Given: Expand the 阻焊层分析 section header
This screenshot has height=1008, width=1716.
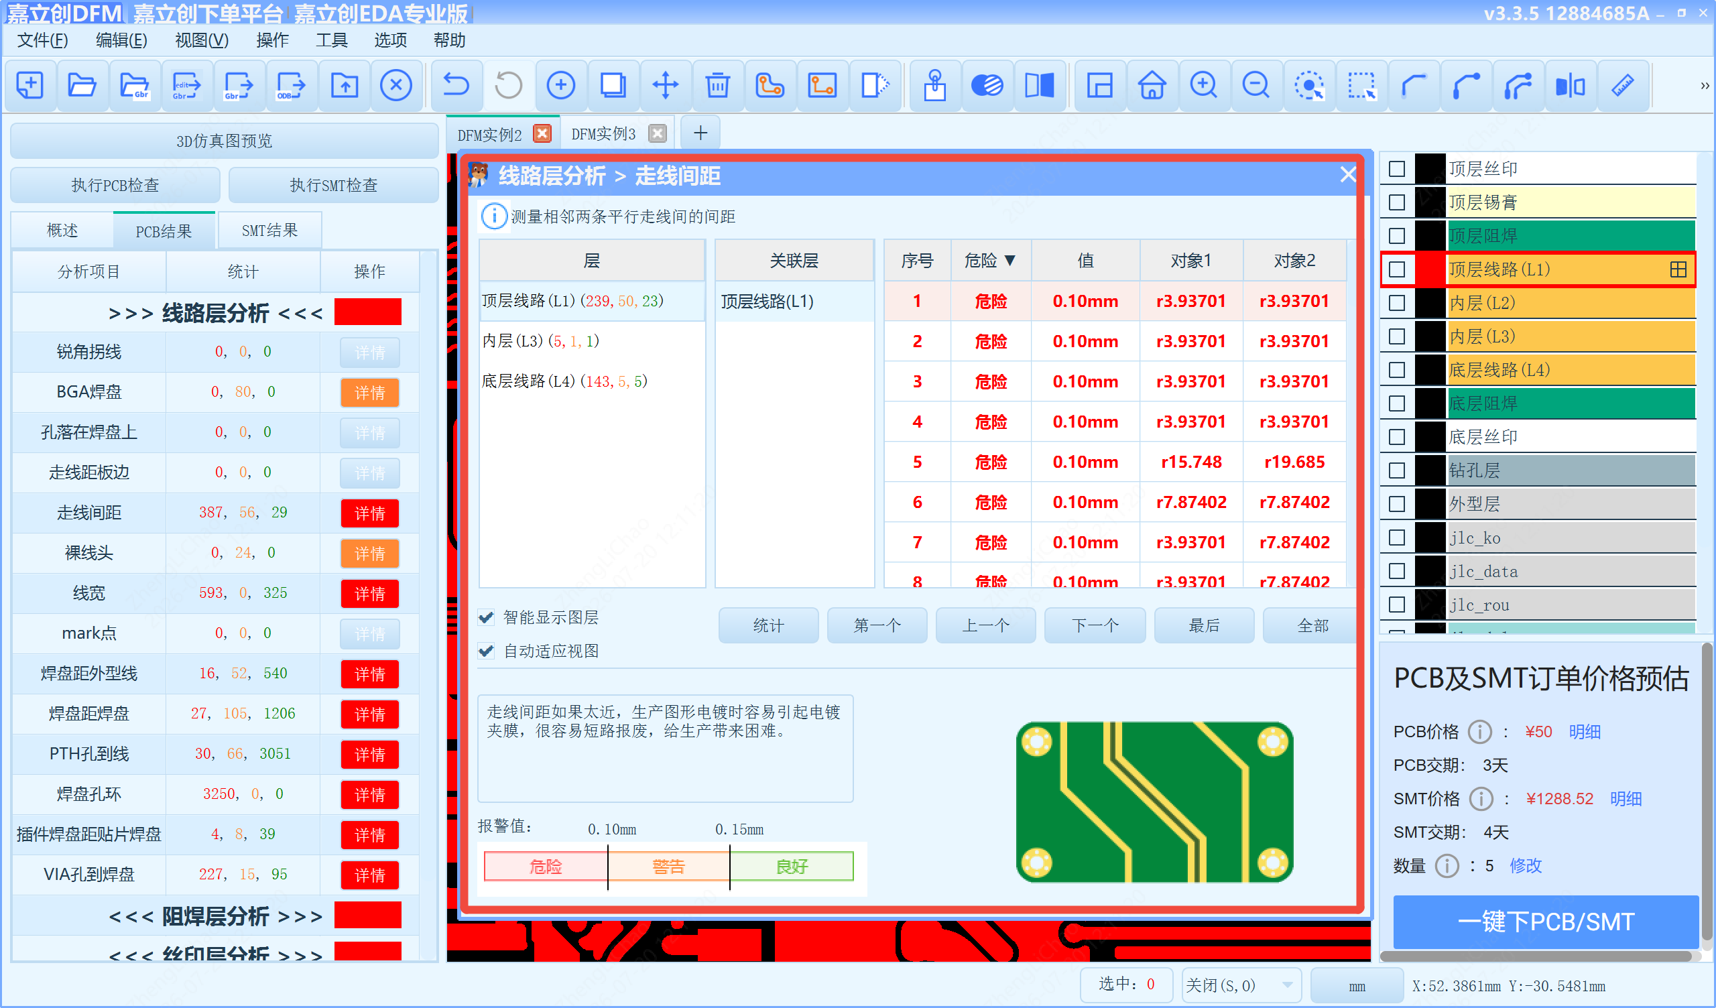Looking at the screenshot, I should [x=215, y=917].
